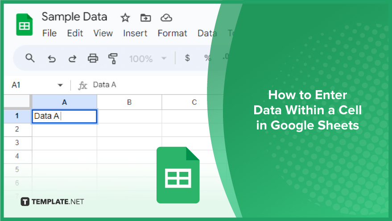The width and height of the screenshot is (392, 221).
Task: Open the Insert menu
Action: coord(135,33)
